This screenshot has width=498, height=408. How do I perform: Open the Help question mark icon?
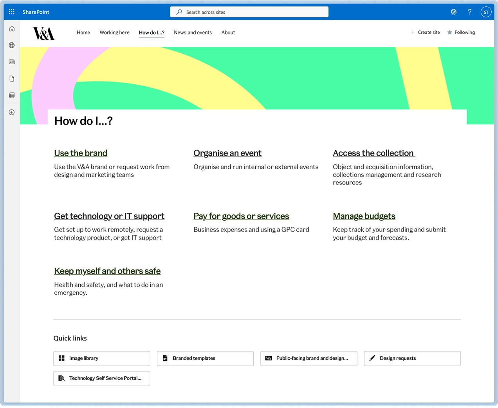(x=469, y=12)
